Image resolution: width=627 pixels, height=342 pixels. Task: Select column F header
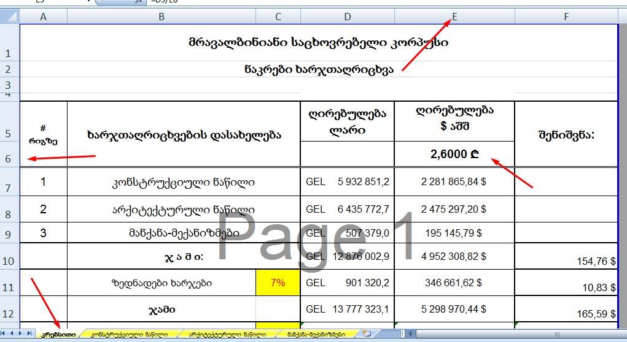pos(566,17)
